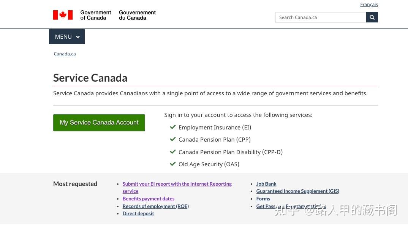Click the Canada Pension Plan checkmark icon
The width and height of the screenshot is (408, 227).
pyautogui.click(x=173, y=139)
